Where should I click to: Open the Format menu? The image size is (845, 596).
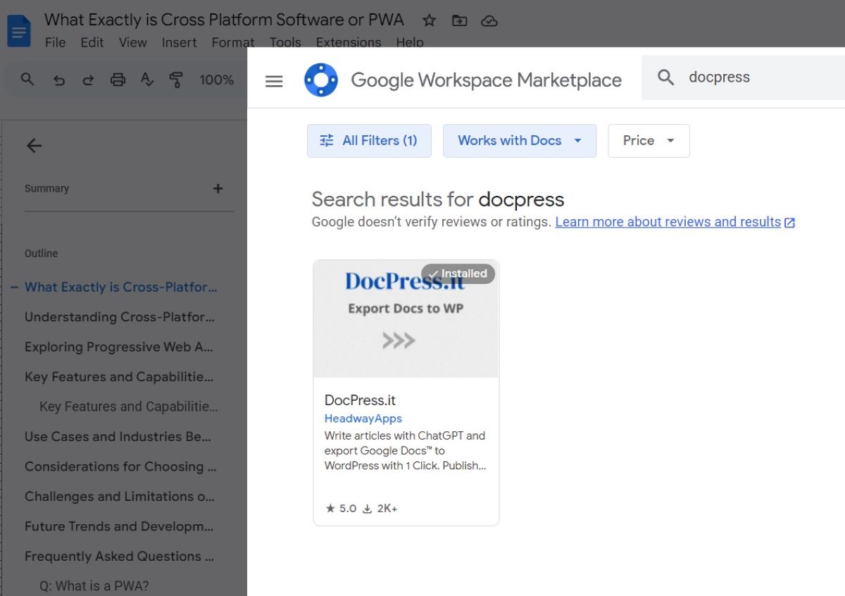[x=233, y=42]
